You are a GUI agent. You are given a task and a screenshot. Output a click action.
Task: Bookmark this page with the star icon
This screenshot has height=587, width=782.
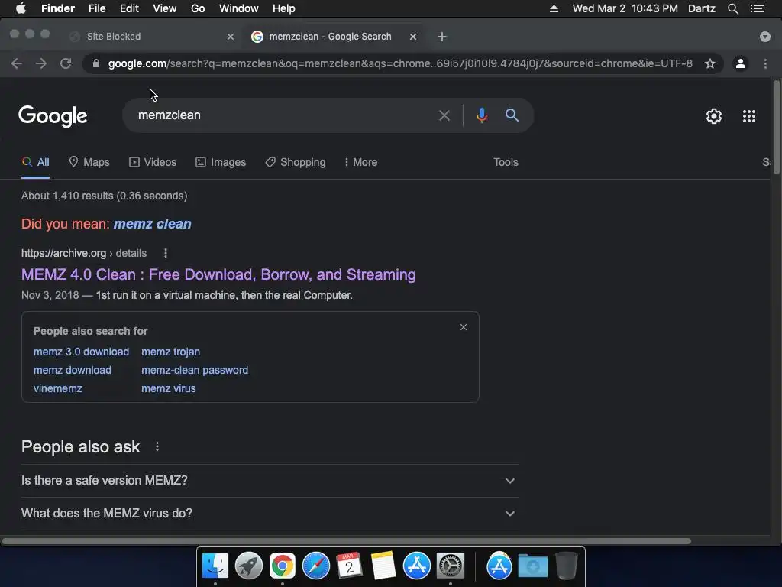click(x=709, y=63)
